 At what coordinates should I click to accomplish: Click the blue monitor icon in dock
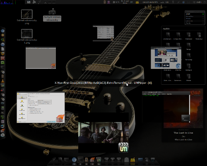(x=140, y=160)
